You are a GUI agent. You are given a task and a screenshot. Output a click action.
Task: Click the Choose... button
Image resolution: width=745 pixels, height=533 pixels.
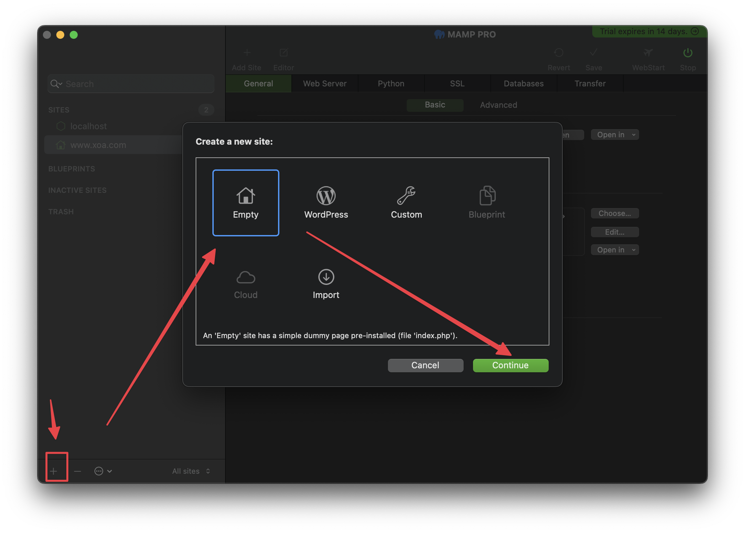click(x=615, y=213)
